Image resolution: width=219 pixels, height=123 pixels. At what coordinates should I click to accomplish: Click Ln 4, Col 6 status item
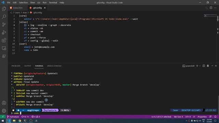[x=161, y=117]
